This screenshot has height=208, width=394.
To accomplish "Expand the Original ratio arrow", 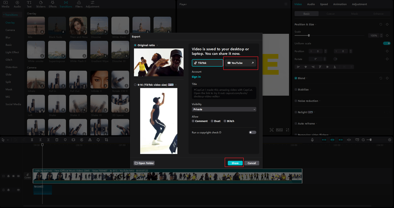I will pos(157,45).
